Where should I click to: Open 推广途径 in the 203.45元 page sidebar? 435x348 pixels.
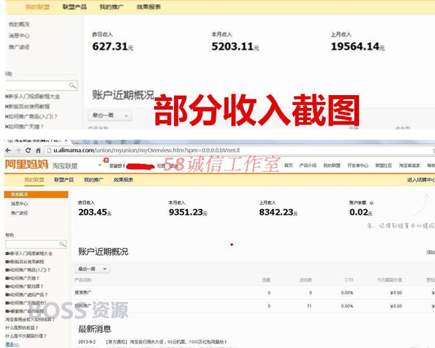click(19, 213)
